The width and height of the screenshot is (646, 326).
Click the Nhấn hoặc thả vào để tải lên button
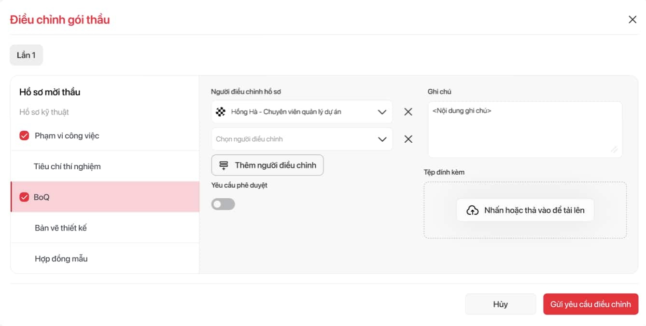pos(525,210)
